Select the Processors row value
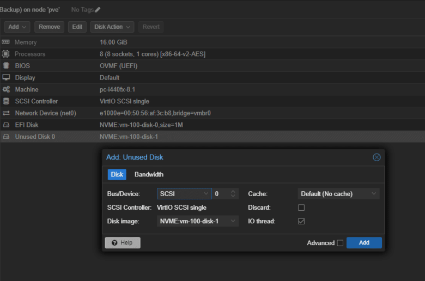The height and width of the screenshot is (281, 425). click(x=153, y=54)
